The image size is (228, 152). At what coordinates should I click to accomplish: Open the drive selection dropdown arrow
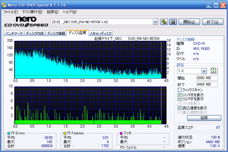(x=155, y=22)
